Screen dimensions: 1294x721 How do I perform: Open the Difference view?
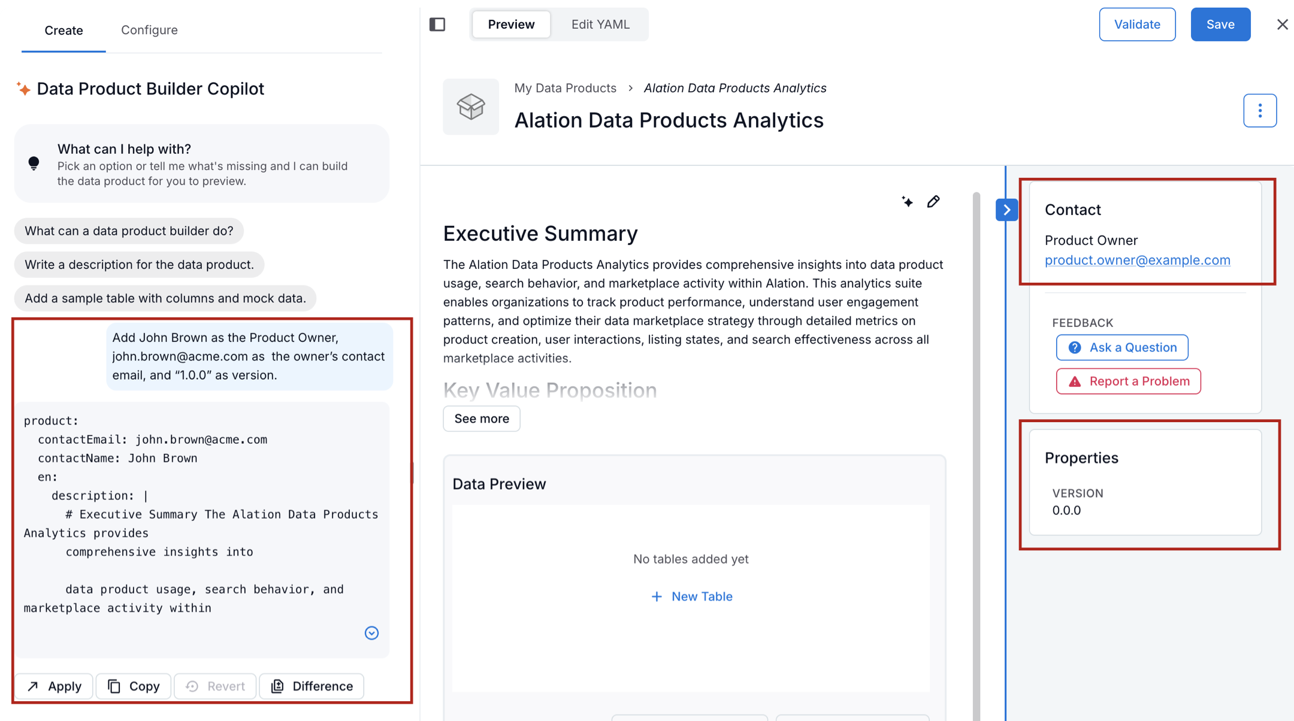pos(312,686)
